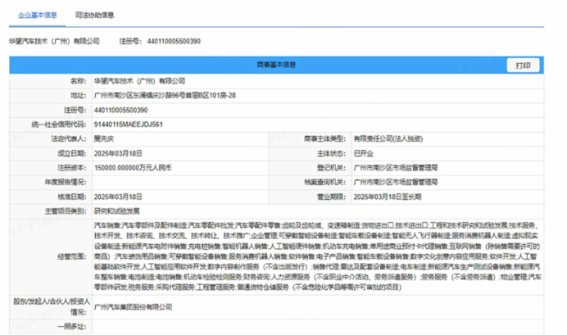Click the 年度报告情况 label
The image size is (567, 335).
66,182
